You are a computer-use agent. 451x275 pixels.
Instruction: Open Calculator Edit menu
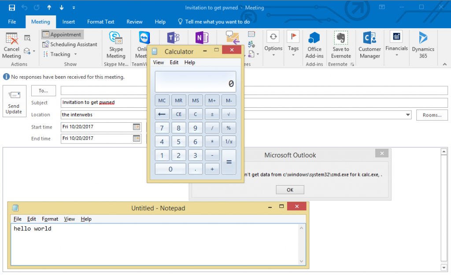(174, 62)
